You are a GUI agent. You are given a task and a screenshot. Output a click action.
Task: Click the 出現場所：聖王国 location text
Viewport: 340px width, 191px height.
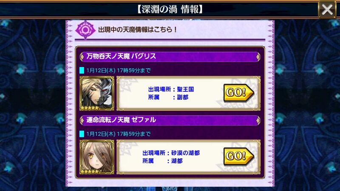[x=171, y=89]
